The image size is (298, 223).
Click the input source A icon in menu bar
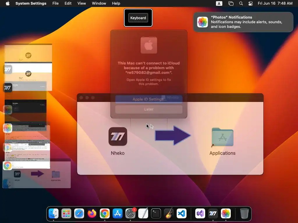coord(219,3)
